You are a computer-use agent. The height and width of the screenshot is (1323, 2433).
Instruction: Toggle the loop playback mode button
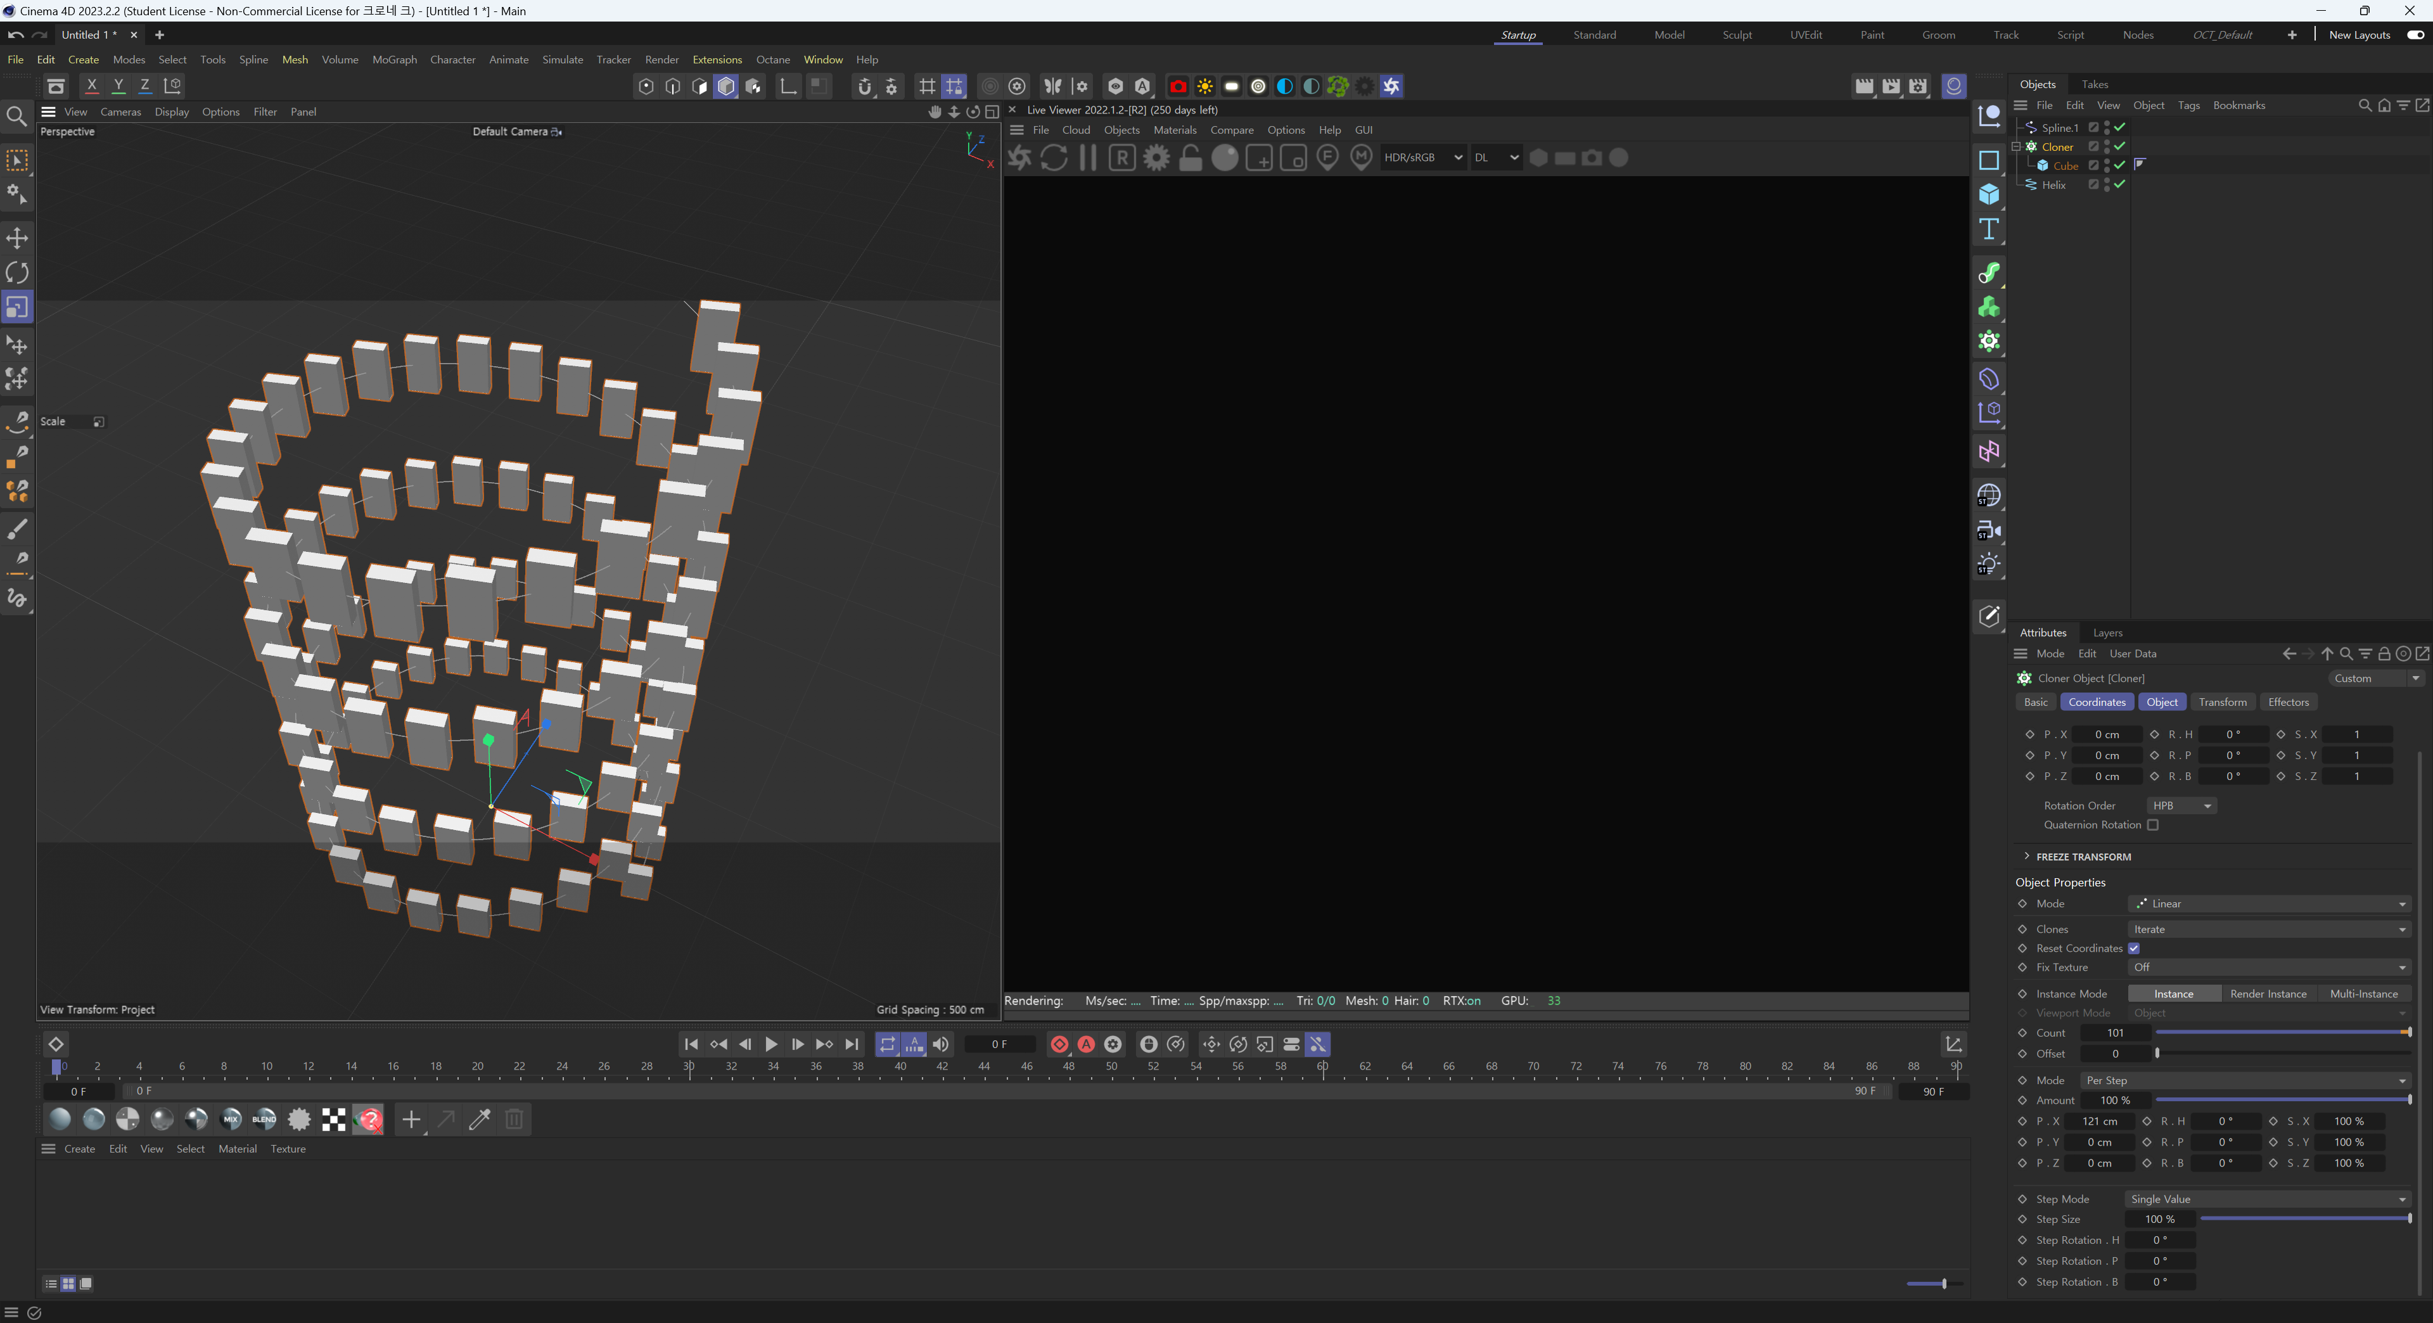(888, 1044)
